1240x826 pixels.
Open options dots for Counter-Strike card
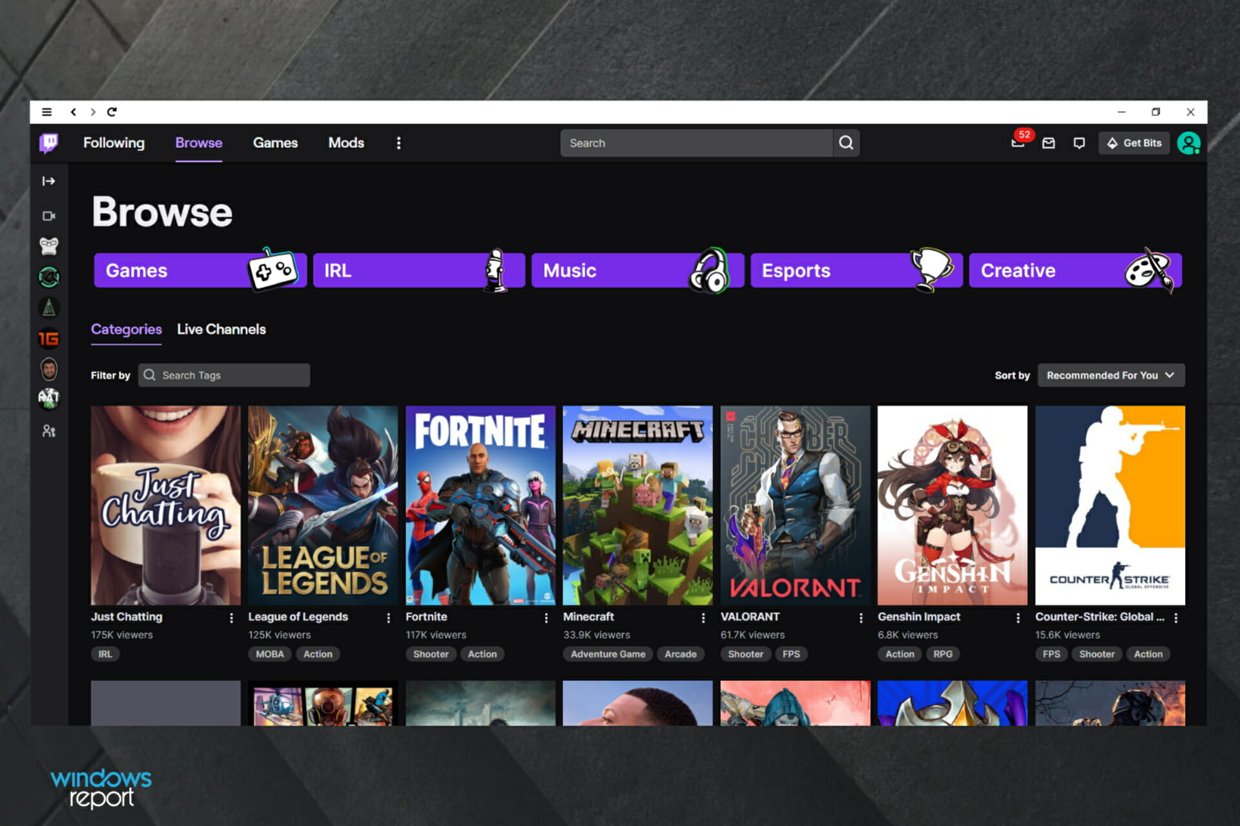coord(1176,618)
